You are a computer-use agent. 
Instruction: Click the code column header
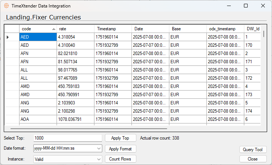[x=38, y=29]
